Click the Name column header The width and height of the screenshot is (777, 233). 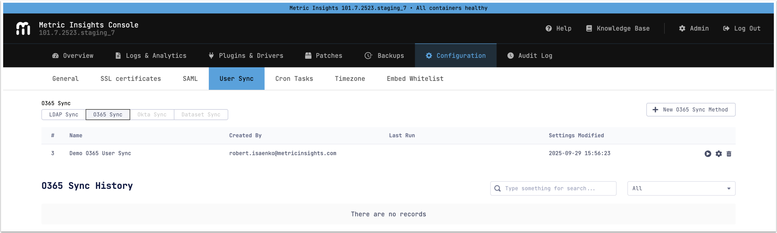pos(76,135)
